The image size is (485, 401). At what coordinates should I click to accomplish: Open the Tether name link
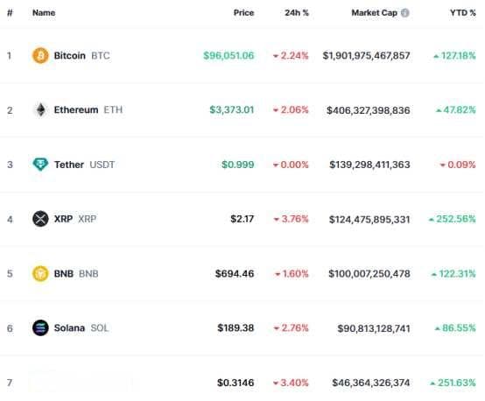point(69,165)
